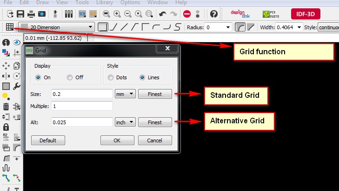Image resolution: width=339 pixels, height=191 pixels.
Task: Click the red Stop icon
Action: coord(186,14)
